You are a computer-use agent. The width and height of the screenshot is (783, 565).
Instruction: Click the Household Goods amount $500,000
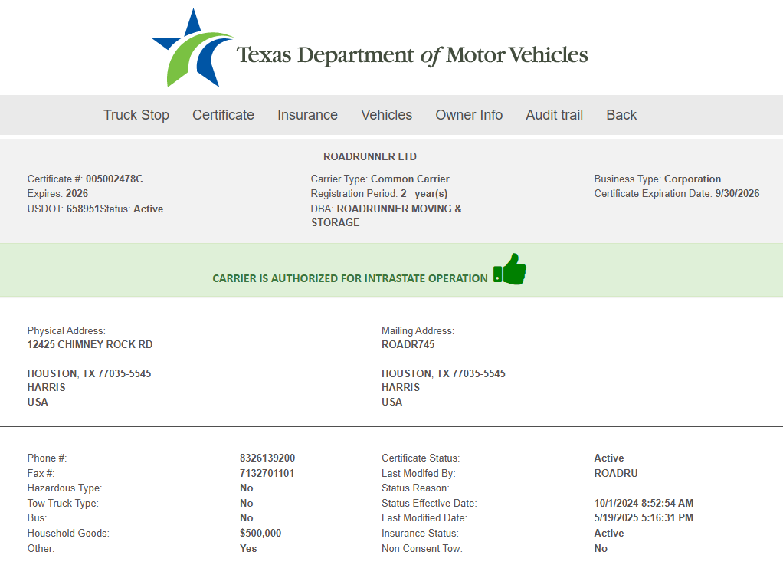pyautogui.click(x=258, y=533)
